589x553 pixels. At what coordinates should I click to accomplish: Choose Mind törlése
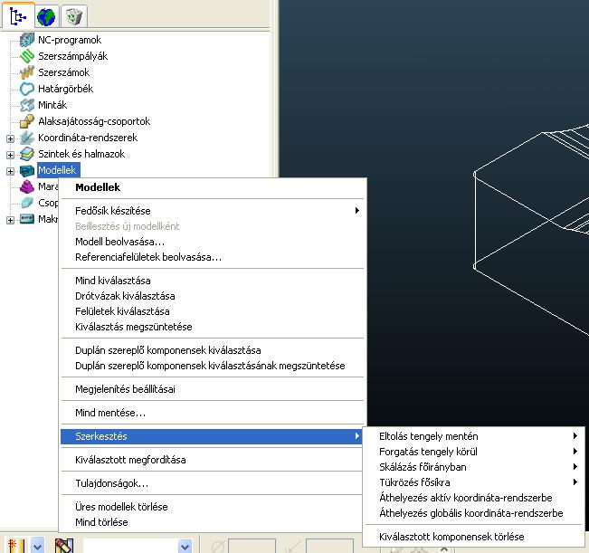coord(213,522)
